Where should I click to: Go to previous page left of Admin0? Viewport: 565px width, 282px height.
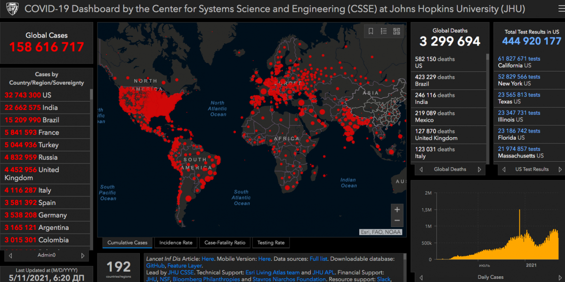(x=10, y=256)
